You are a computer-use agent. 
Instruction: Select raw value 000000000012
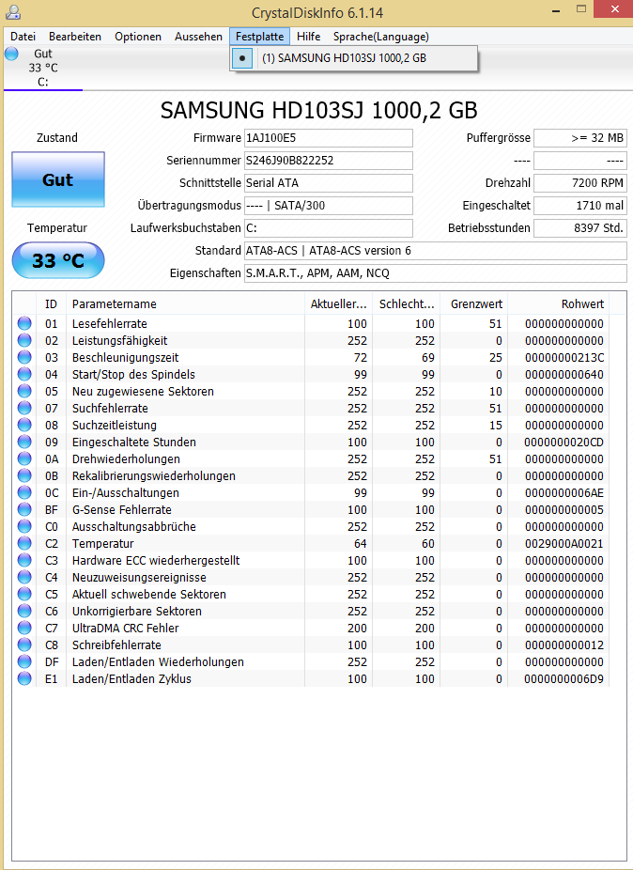point(564,645)
